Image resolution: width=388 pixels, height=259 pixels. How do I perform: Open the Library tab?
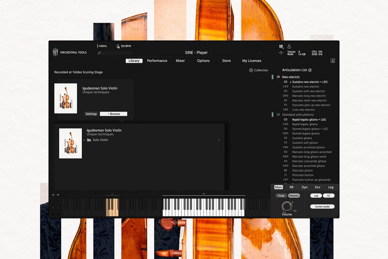point(134,61)
